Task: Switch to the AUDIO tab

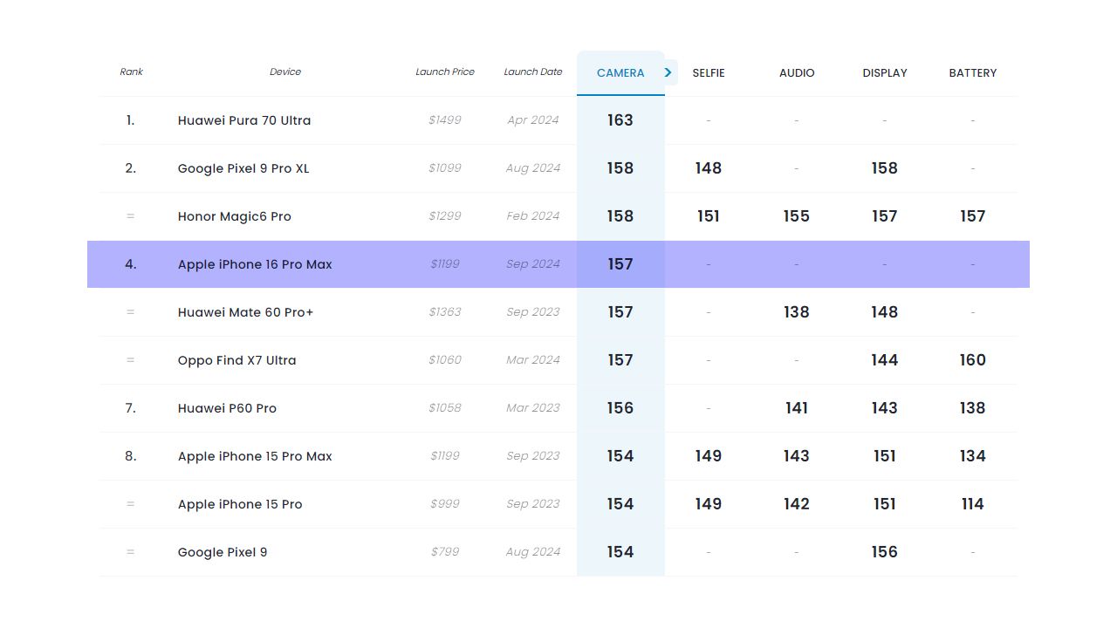Action: click(x=796, y=73)
